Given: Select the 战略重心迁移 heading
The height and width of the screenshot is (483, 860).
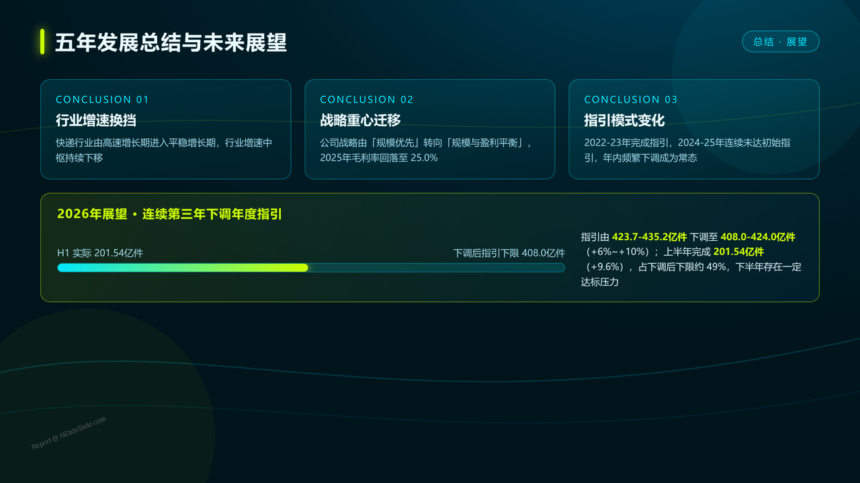Looking at the screenshot, I should (360, 121).
